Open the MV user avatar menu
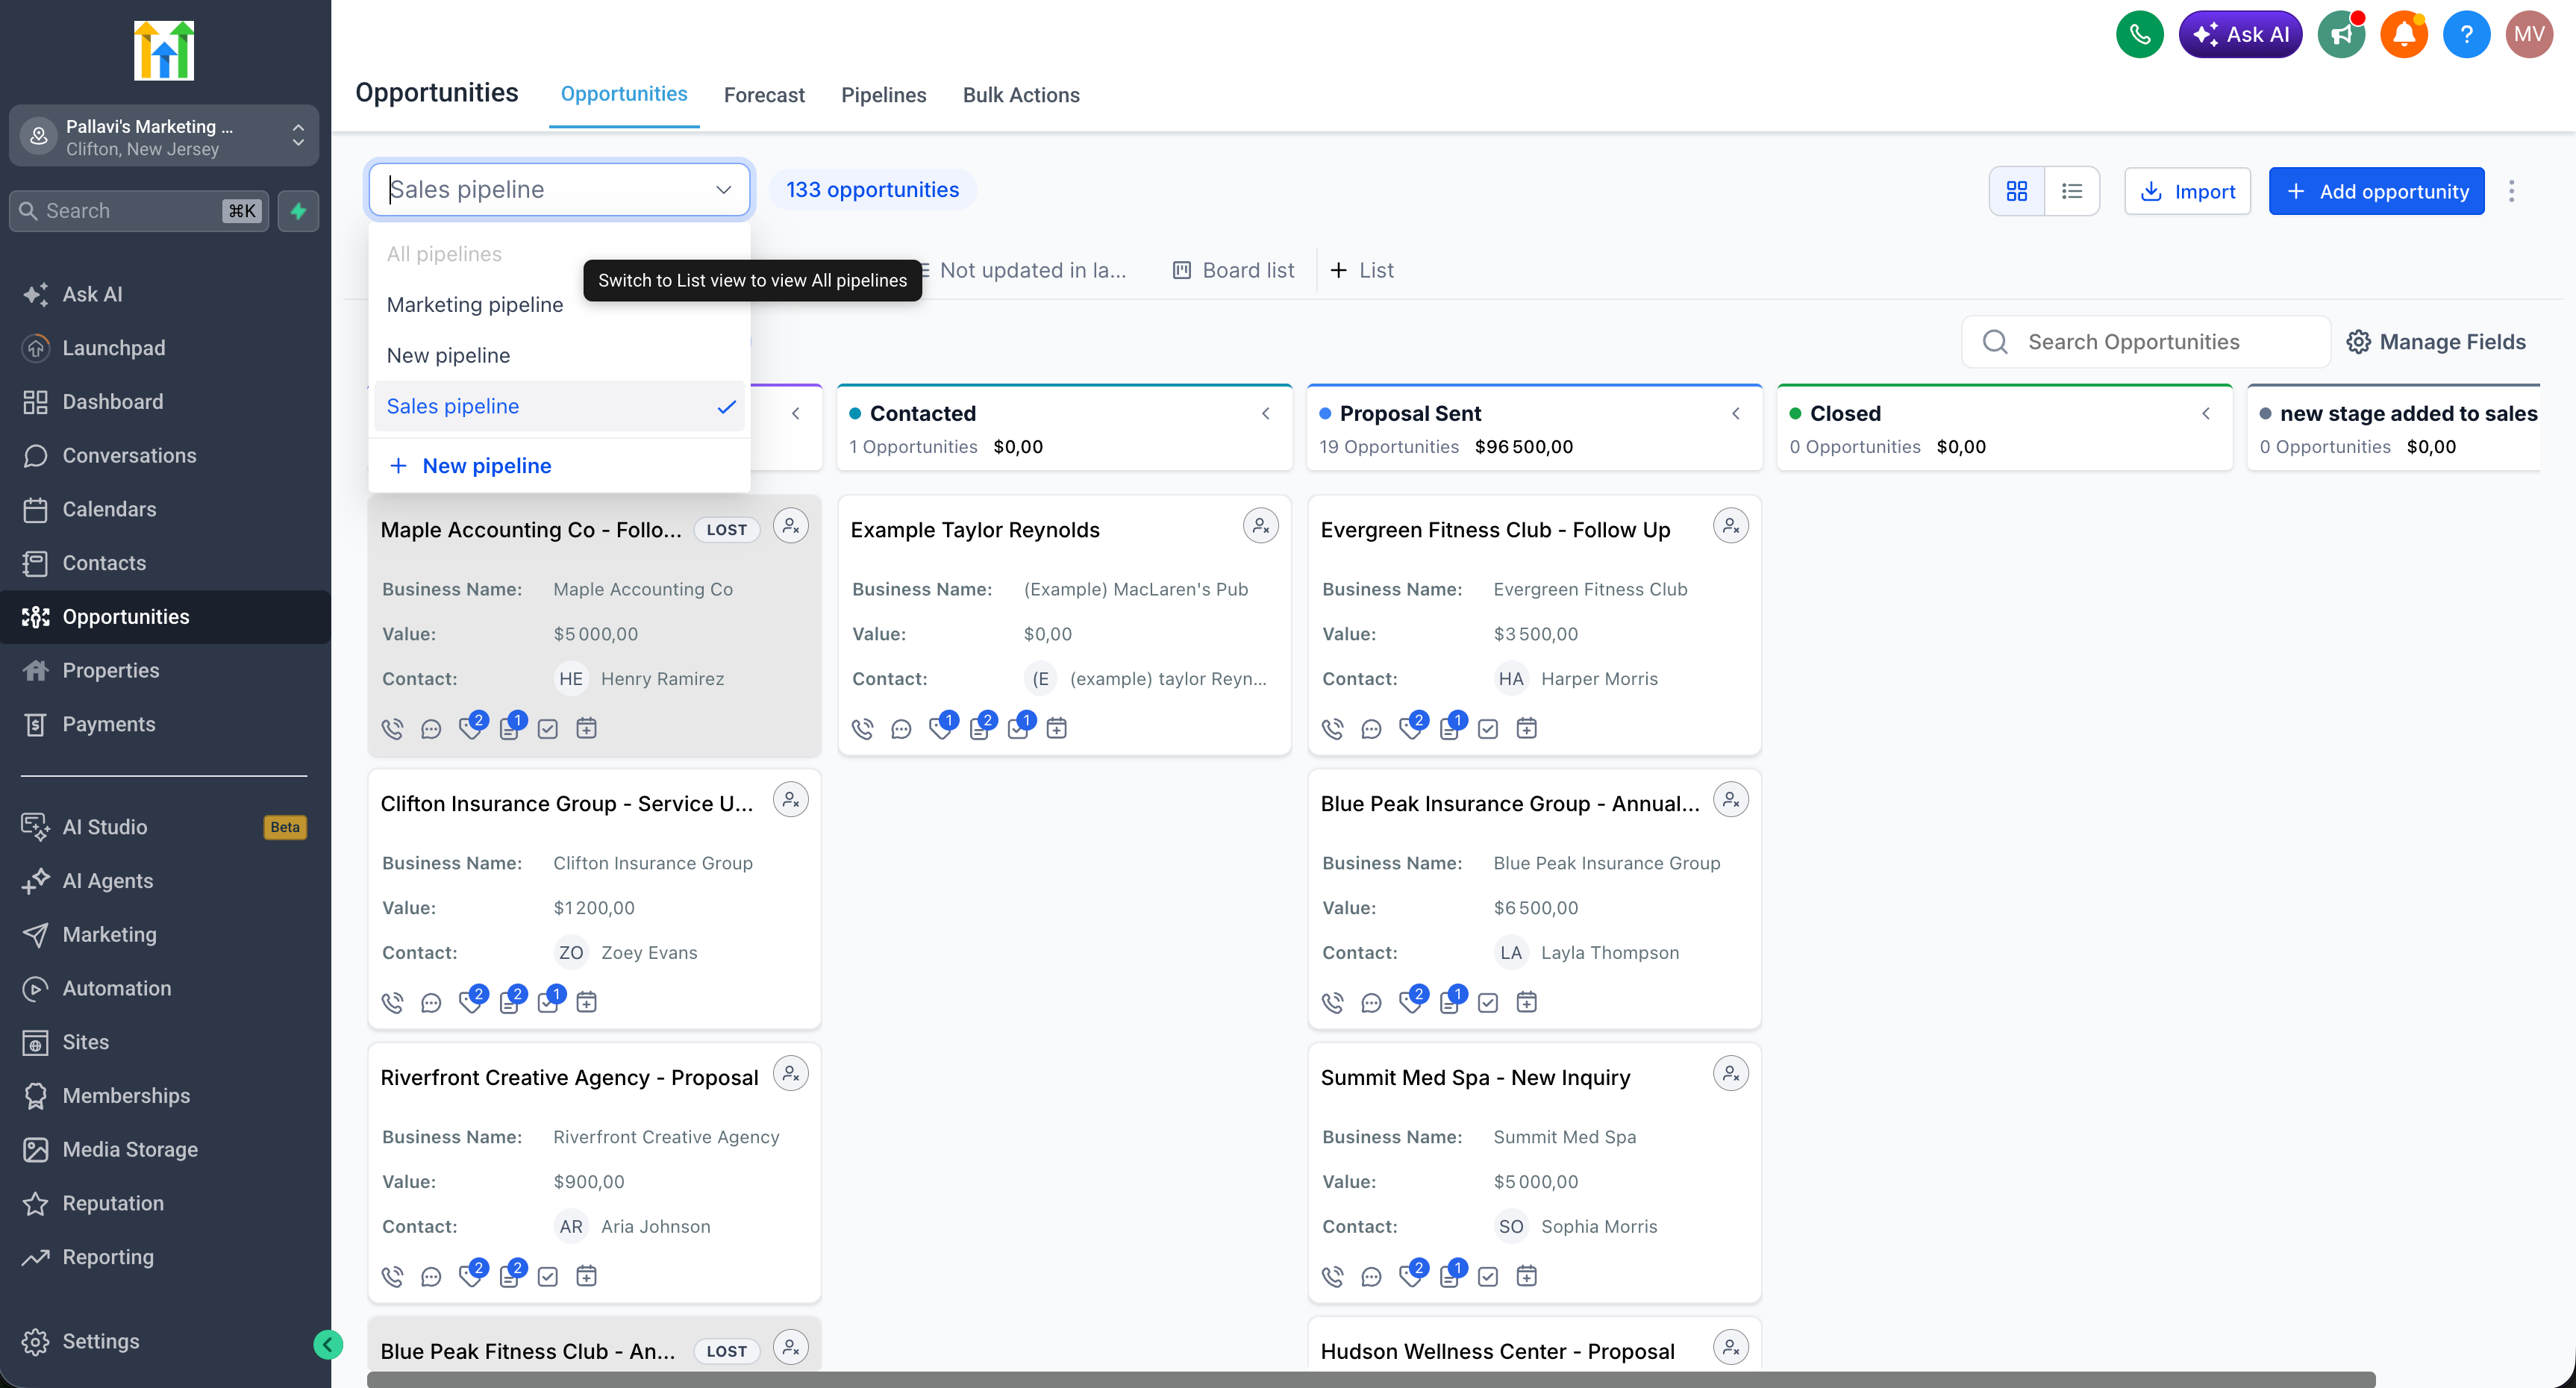The height and width of the screenshot is (1388, 2576). [2529, 35]
